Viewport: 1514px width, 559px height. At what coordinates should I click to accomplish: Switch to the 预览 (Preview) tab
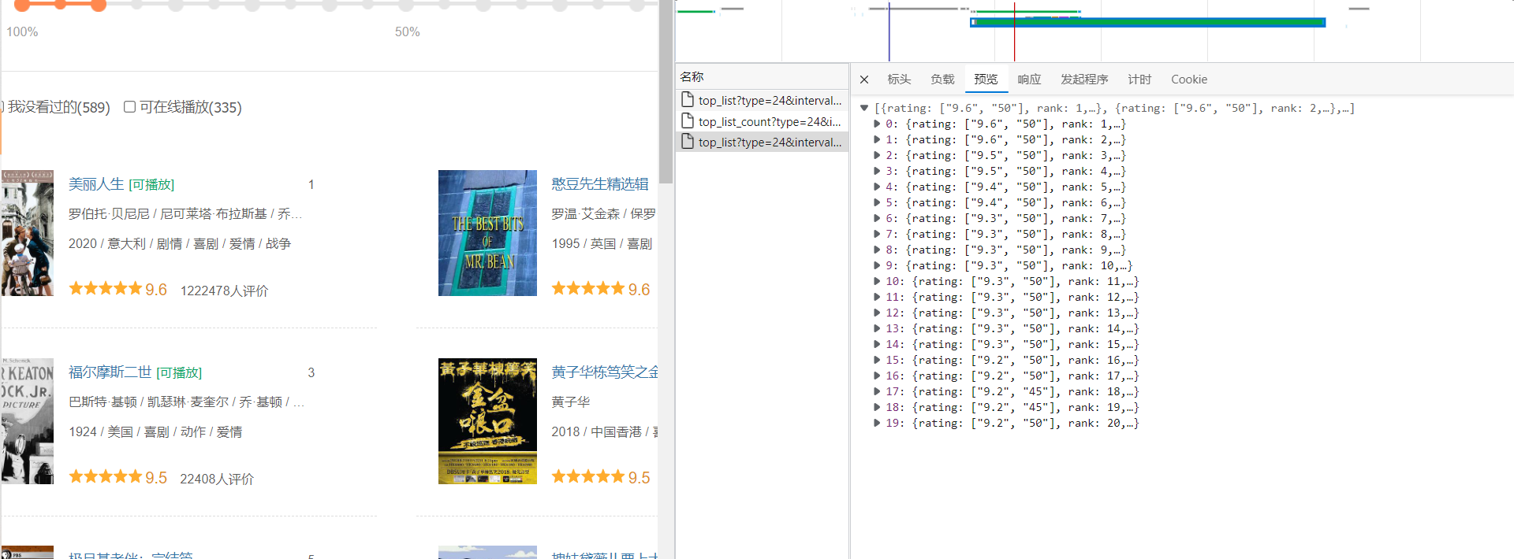tap(986, 80)
